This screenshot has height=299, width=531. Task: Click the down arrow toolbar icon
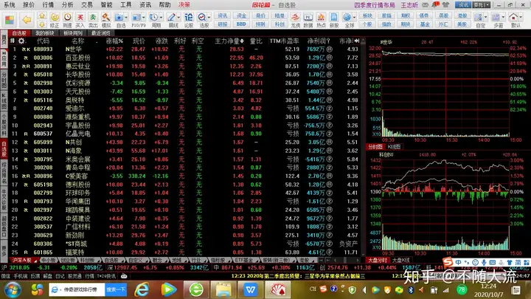point(42,24)
